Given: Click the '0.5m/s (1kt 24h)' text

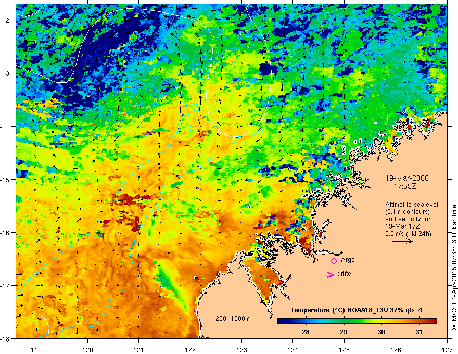Looking at the screenshot, I should click(408, 234).
